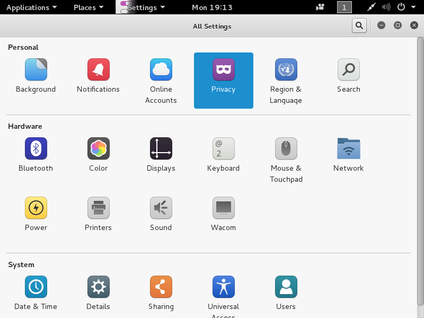Open the Users panel
The image size is (424, 318).
[286, 294]
